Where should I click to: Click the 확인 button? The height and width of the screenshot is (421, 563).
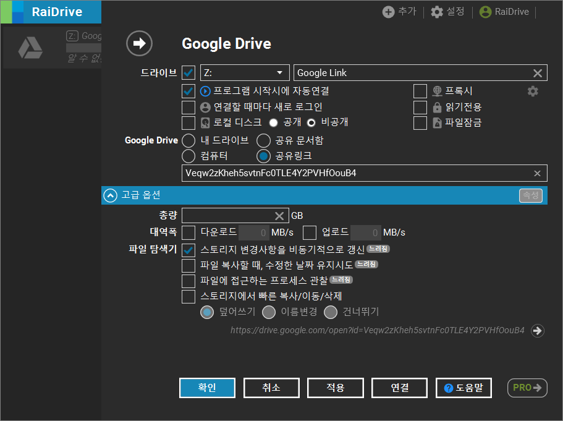(207, 388)
